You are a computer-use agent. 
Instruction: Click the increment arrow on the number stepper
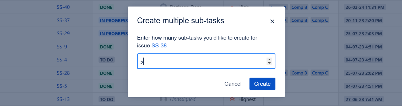(269, 59)
